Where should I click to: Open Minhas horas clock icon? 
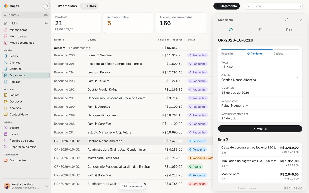point(6,30)
